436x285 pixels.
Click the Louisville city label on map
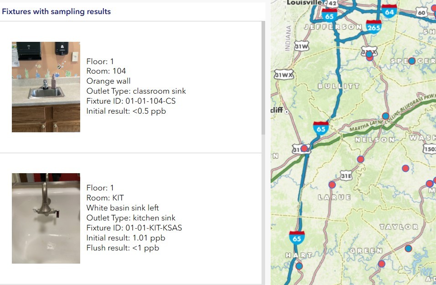pyautogui.click(x=304, y=3)
